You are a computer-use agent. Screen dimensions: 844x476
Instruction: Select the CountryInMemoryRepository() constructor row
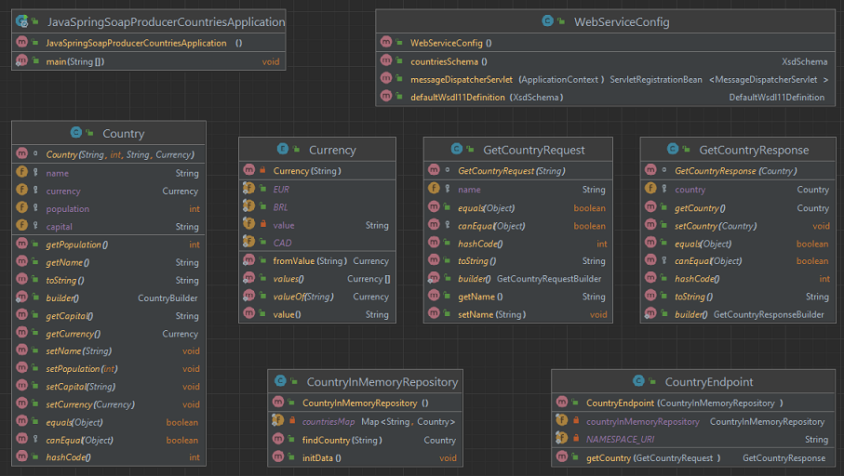[365, 403]
